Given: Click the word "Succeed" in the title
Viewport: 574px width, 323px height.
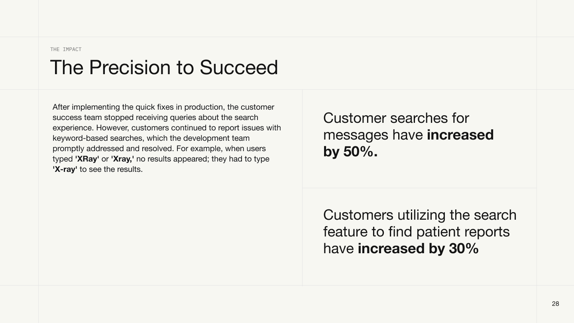Looking at the screenshot, I should click(238, 67).
